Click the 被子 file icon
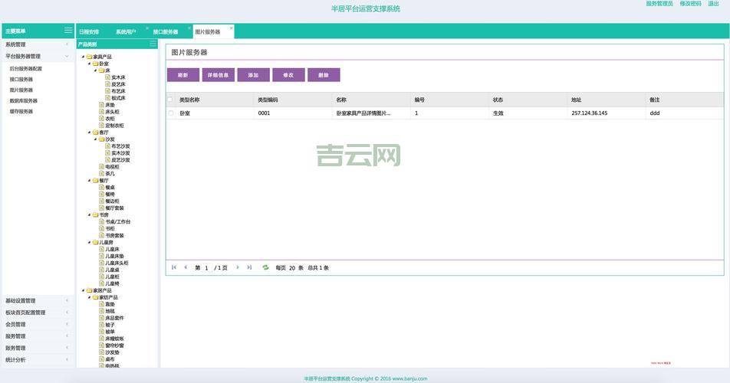Viewport: 730px width, 383px height. [101, 325]
